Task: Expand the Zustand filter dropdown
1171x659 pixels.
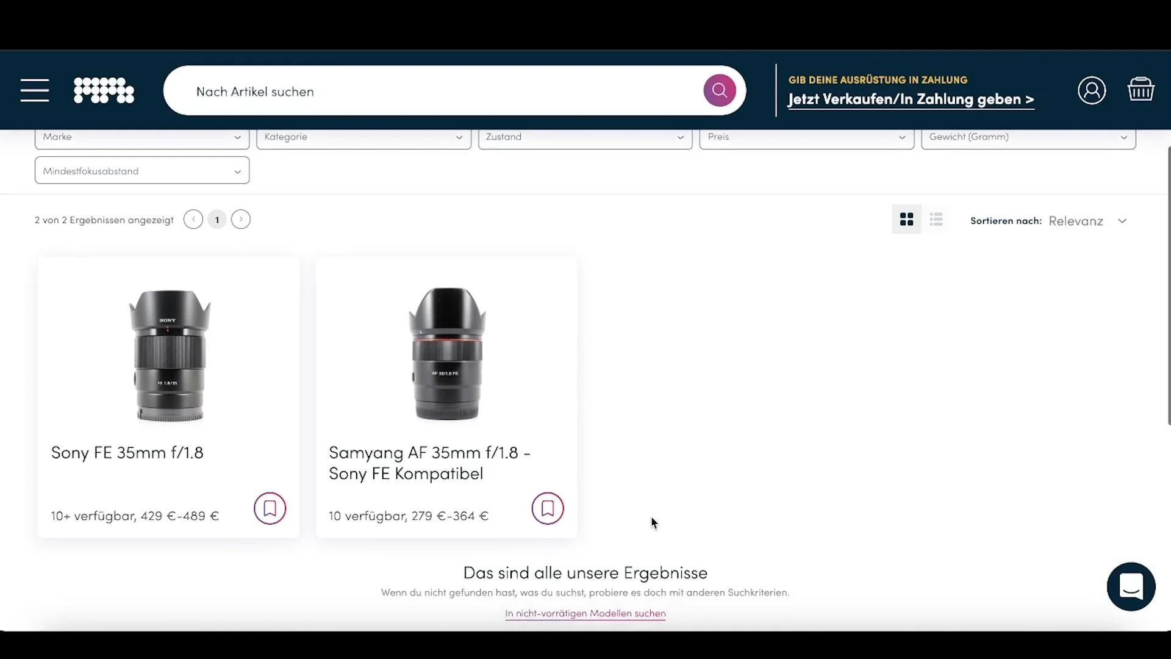Action: pos(585,138)
